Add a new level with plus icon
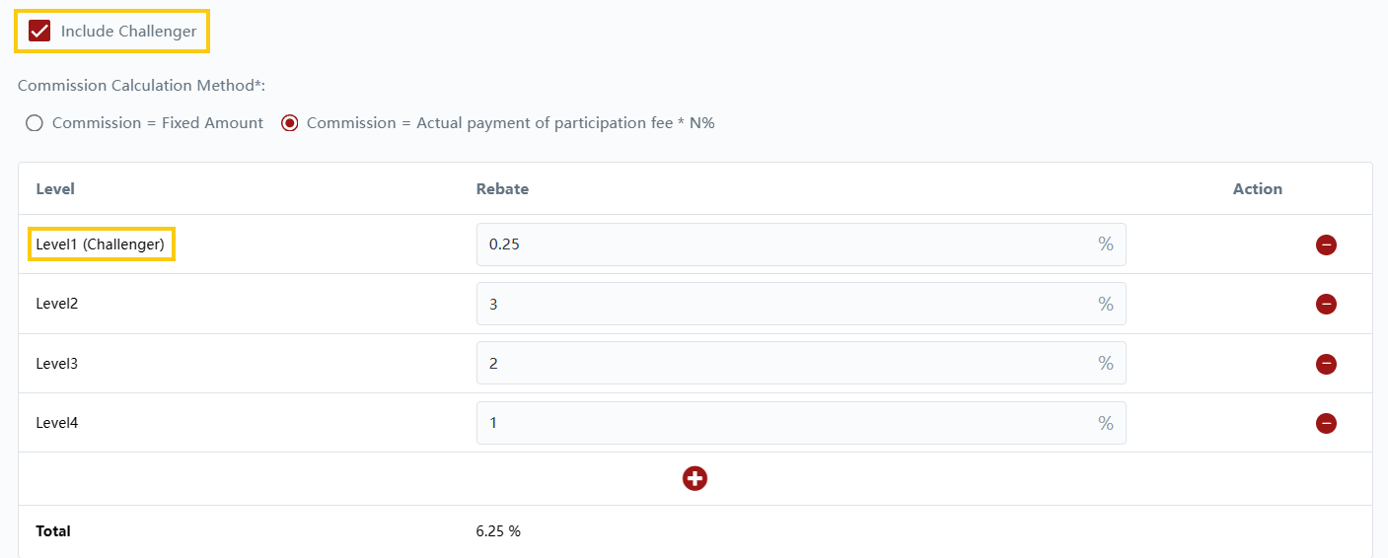The height and width of the screenshot is (558, 1388). tap(694, 478)
